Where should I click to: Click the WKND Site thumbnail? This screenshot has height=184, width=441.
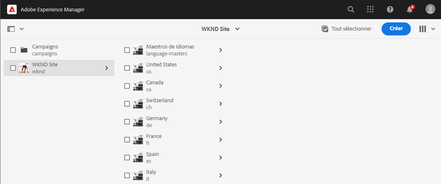click(24, 68)
